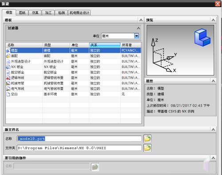The width and height of the screenshot is (222, 175).
Task: Select the NX 钣金 template name
Action: (x=17, y=67)
